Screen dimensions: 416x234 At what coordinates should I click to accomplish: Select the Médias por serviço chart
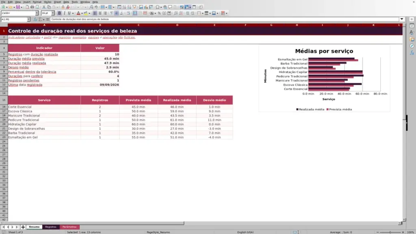(x=324, y=78)
